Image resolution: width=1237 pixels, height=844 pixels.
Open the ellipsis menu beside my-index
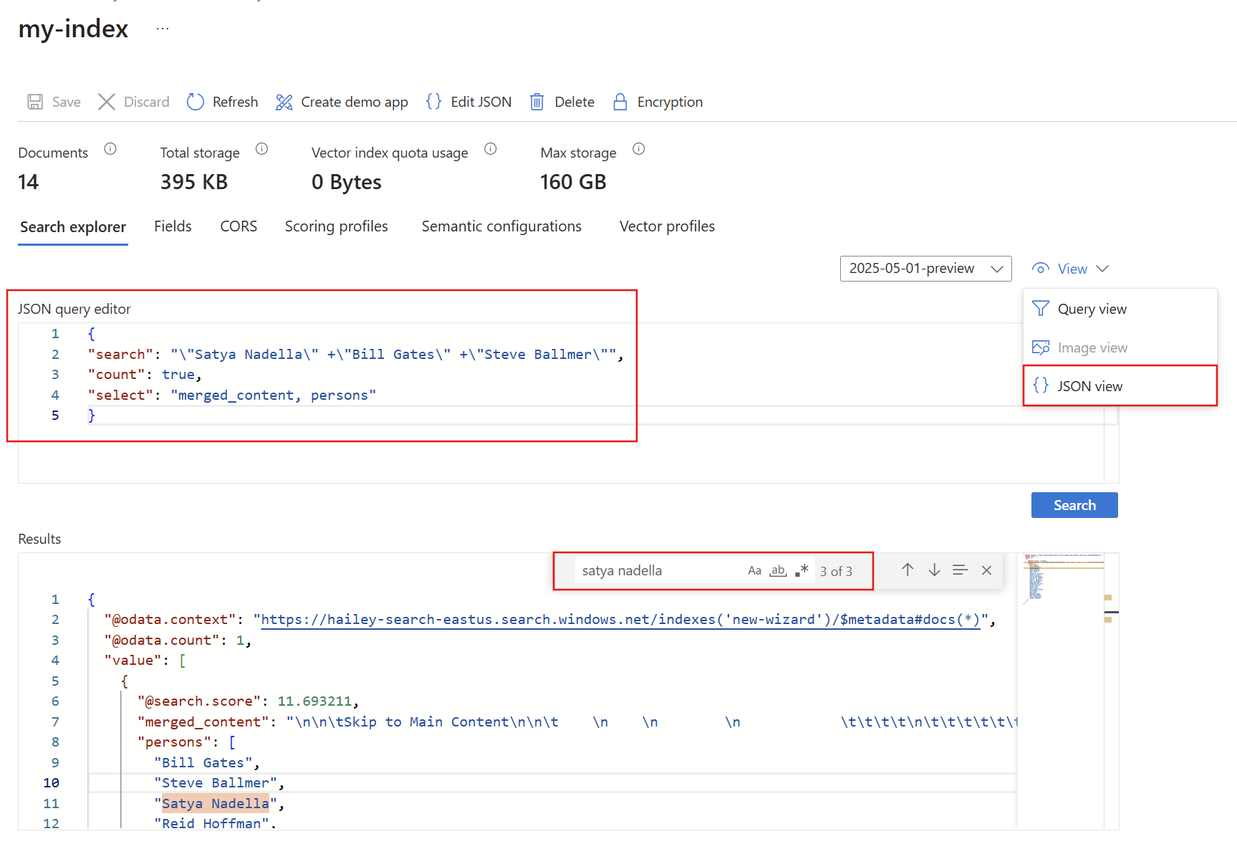tap(163, 29)
